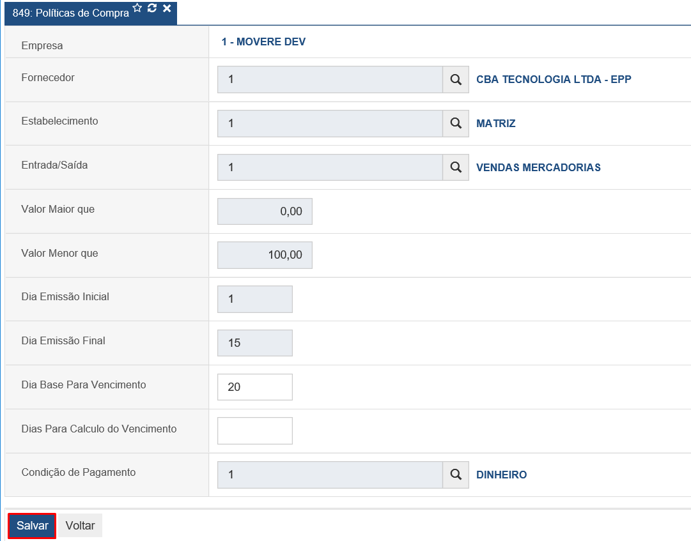This screenshot has width=691, height=541.
Task: Click the Dia Emissão Final field
Action: (255, 343)
